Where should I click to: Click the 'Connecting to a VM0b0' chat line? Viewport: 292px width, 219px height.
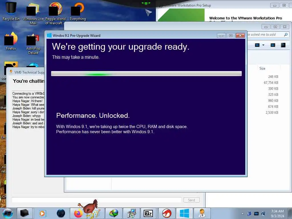click(x=28, y=94)
